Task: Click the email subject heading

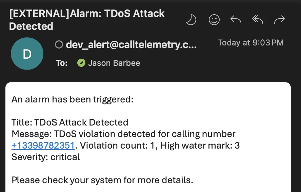Action: (87, 20)
